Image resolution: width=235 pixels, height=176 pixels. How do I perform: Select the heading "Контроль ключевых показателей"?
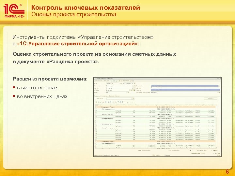point(86,7)
